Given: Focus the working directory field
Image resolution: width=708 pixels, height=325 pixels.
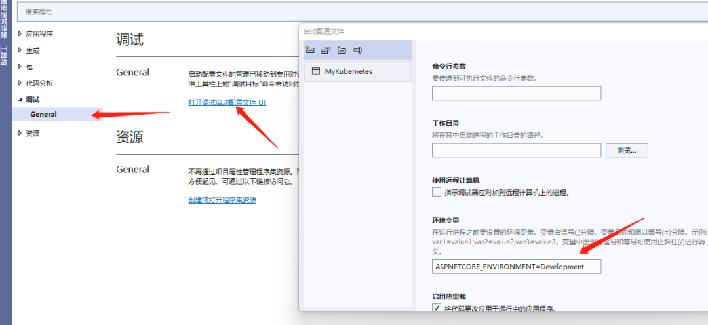Looking at the screenshot, I should 517,151.
